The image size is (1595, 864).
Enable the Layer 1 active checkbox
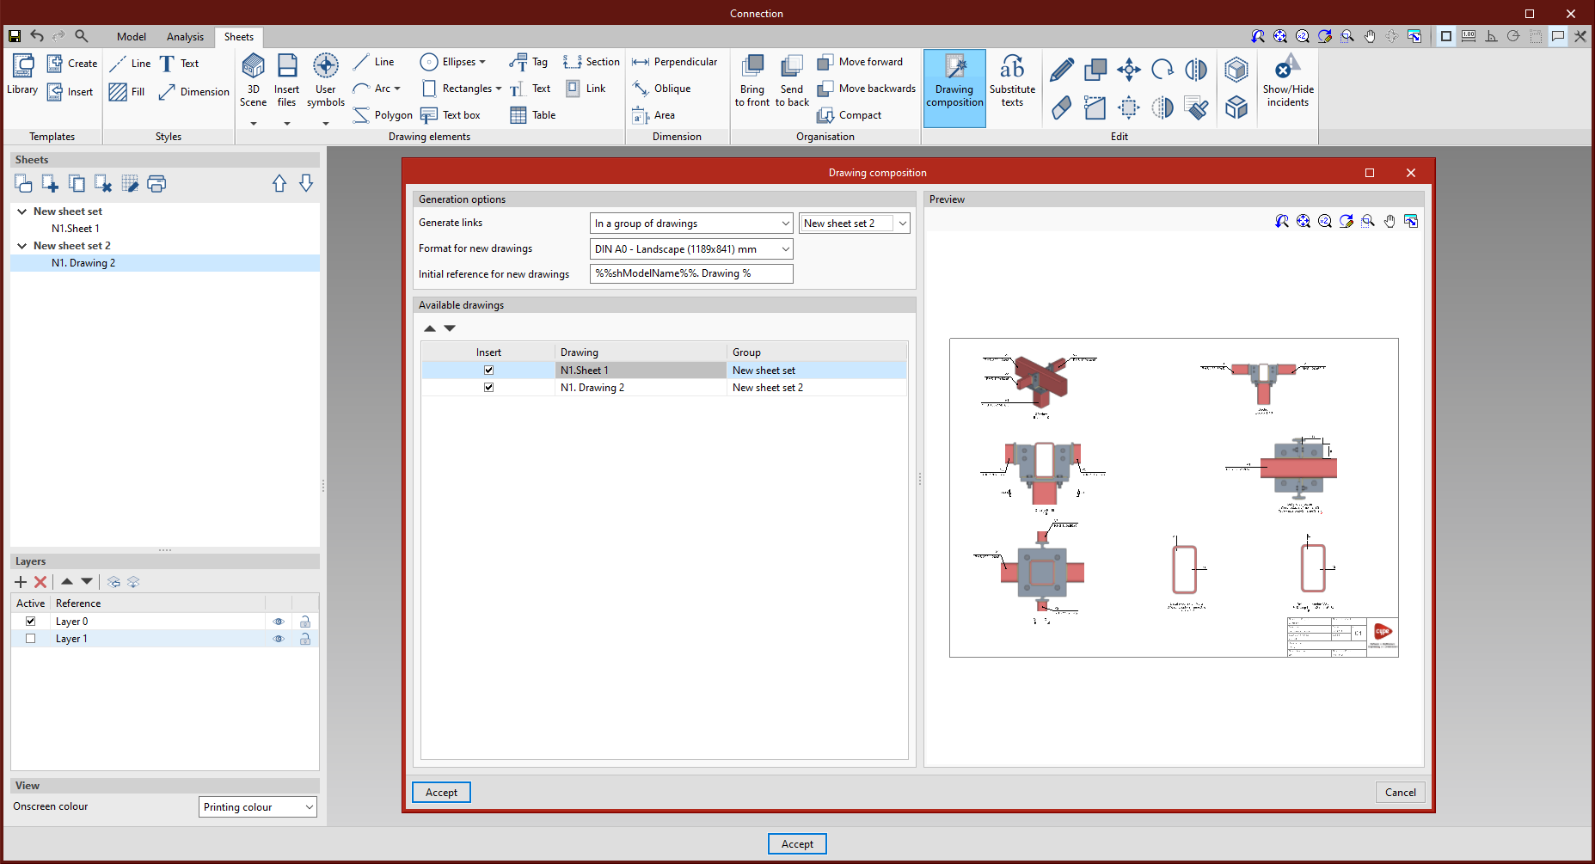31,639
